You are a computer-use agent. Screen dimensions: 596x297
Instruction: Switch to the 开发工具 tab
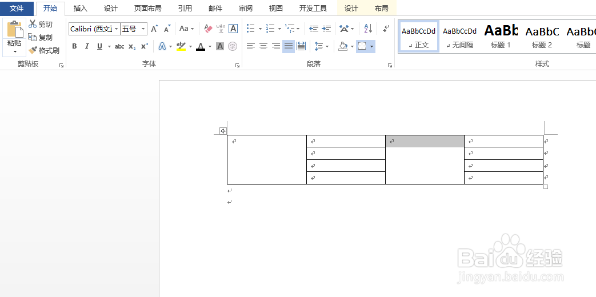tap(313, 9)
